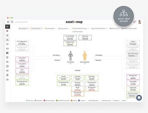Click the Jenkins Household name field
Screen dimensions: 148x113
[x=21, y=22]
